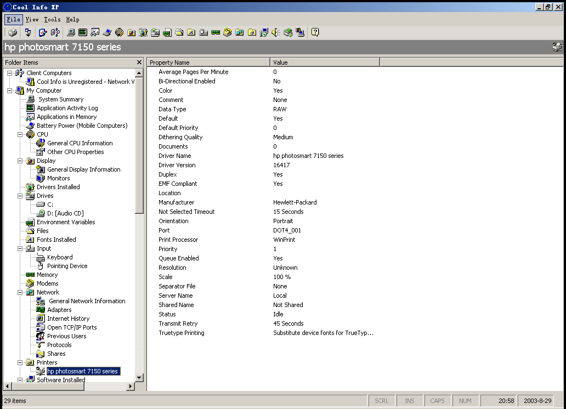Screen dimensions: 566x409
Task: Collapse the Display tree branch
Action: click(x=20, y=161)
